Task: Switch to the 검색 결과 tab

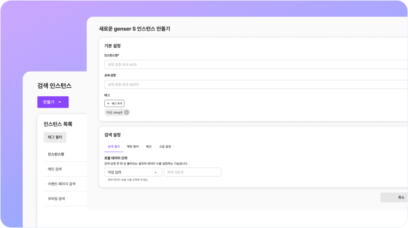Action: point(113,147)
